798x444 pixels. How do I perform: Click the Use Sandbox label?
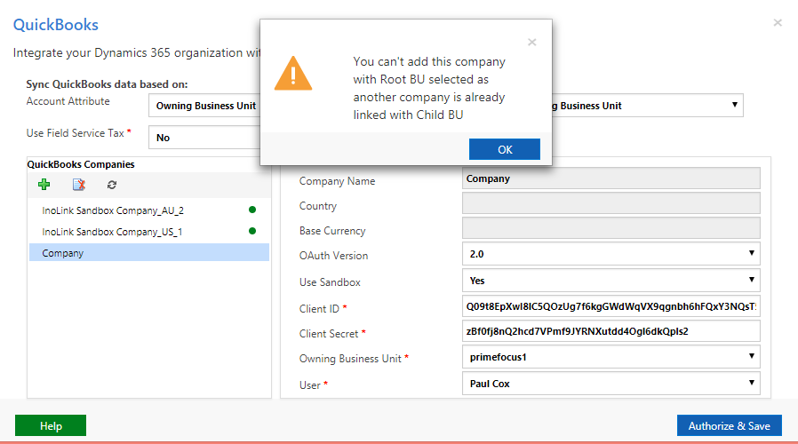coord(330,282)
